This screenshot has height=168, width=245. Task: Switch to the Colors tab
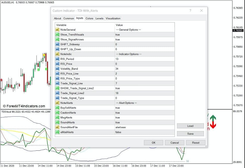click(89, 18)
